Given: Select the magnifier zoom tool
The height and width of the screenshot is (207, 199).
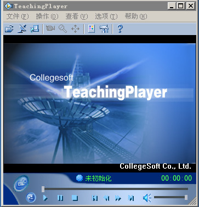Looking at the screenshot, I should [62, 29].
